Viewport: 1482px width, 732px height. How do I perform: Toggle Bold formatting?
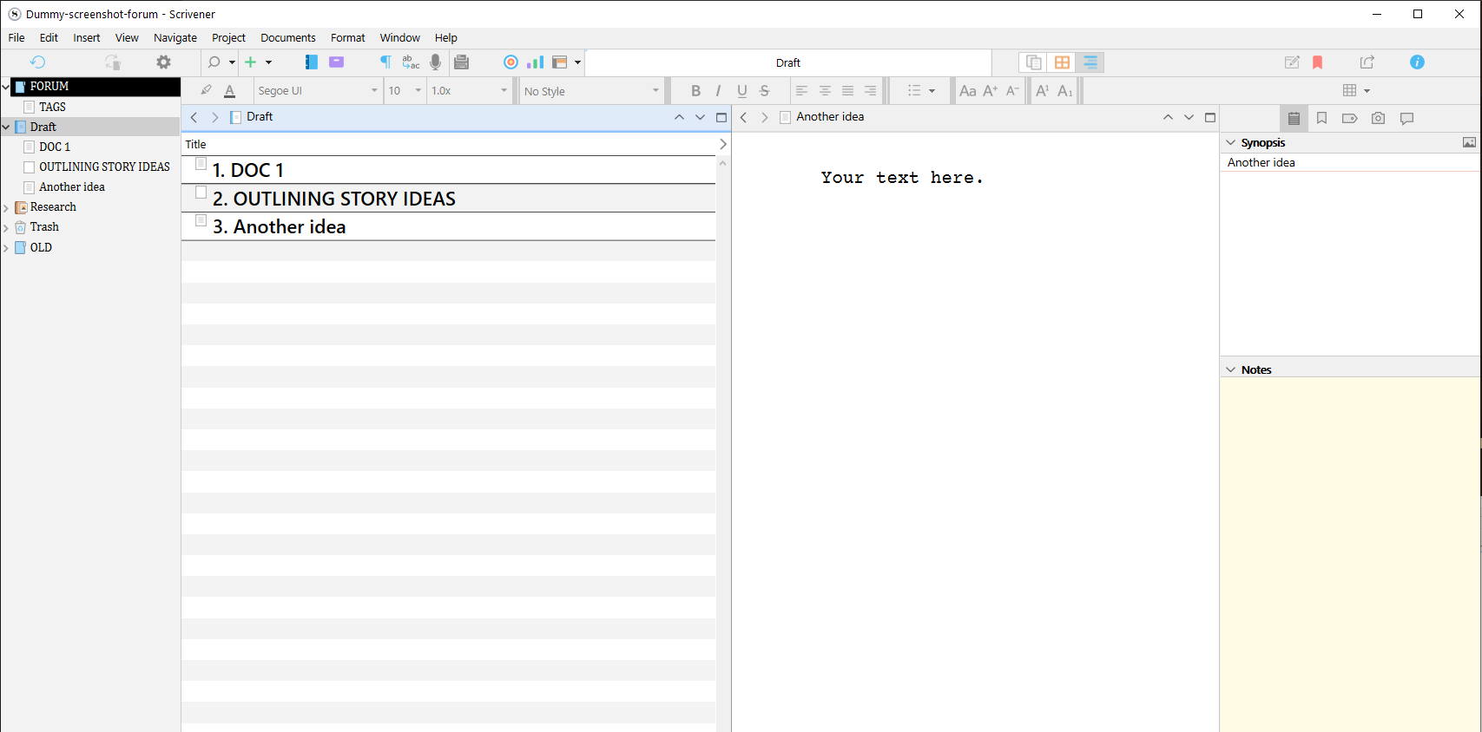695,91
